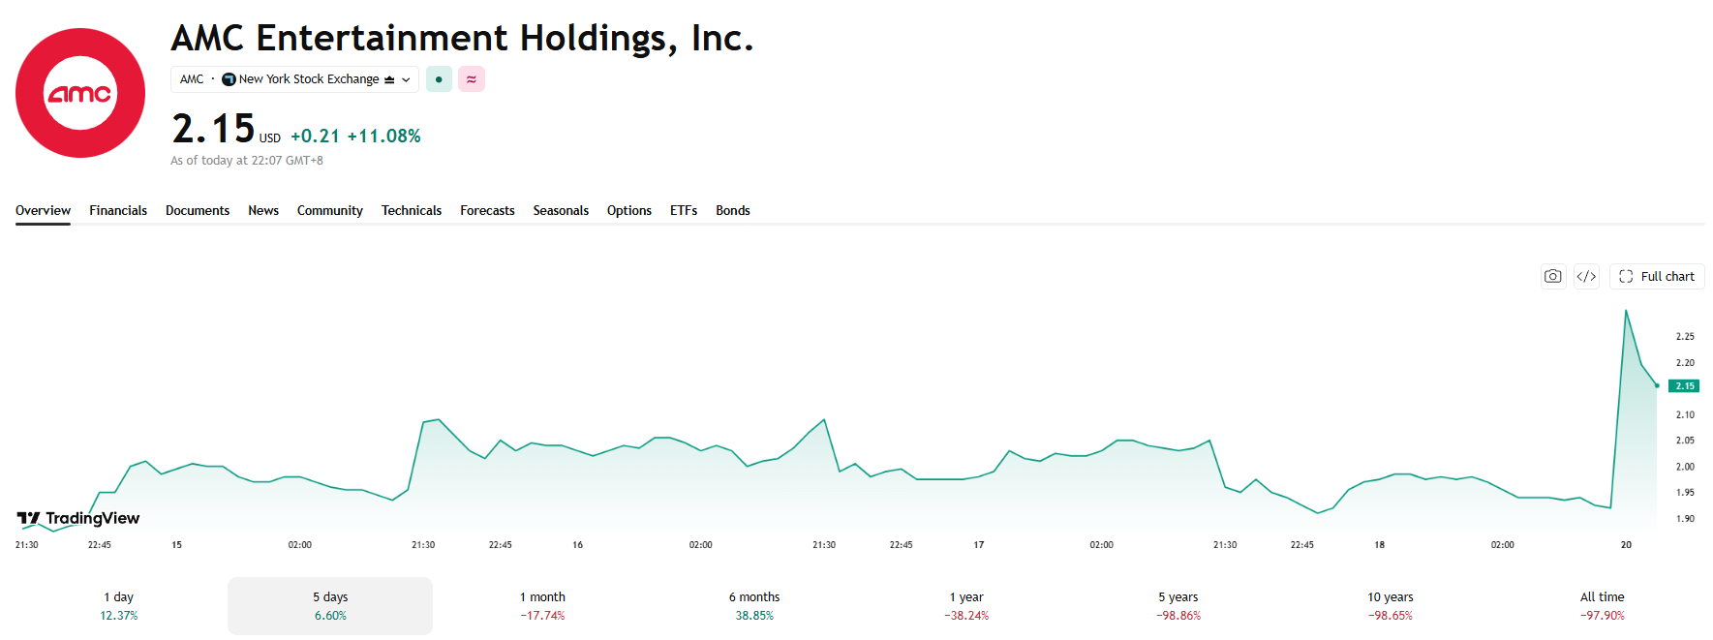Select the 1 day range
Viewport: 1713px width, 640px height.
[119, 606]
